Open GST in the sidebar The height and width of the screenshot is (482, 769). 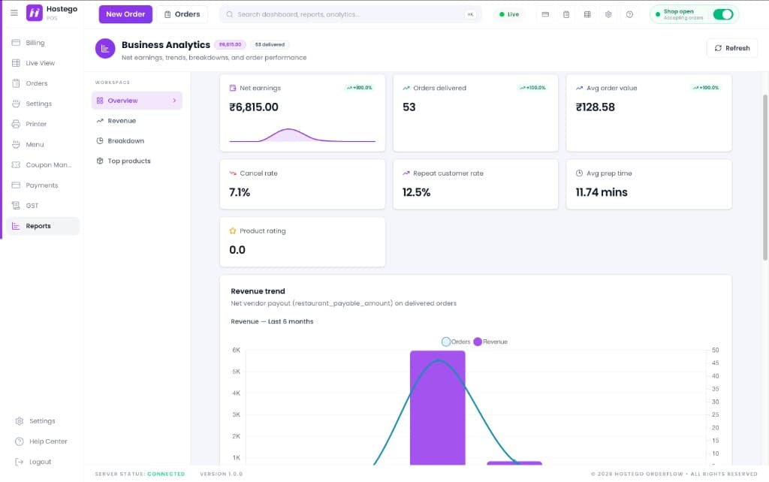point(43,206)
